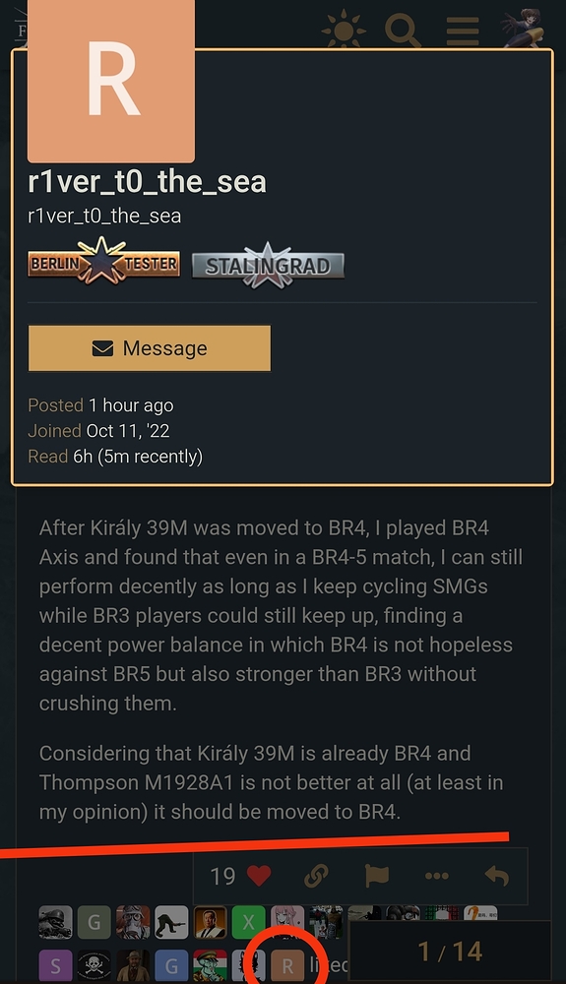Image resolution: width=566 pixels, height=984 pixels.
Task: Open the hamburger menu
Action: coord(463,31)
